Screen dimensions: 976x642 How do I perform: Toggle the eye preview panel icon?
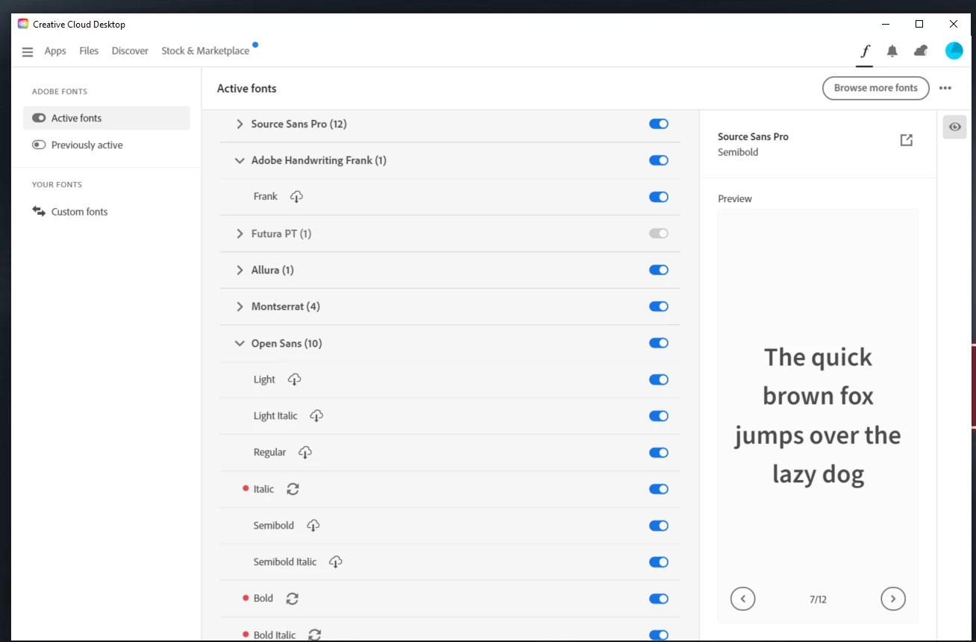click(954, 127)
